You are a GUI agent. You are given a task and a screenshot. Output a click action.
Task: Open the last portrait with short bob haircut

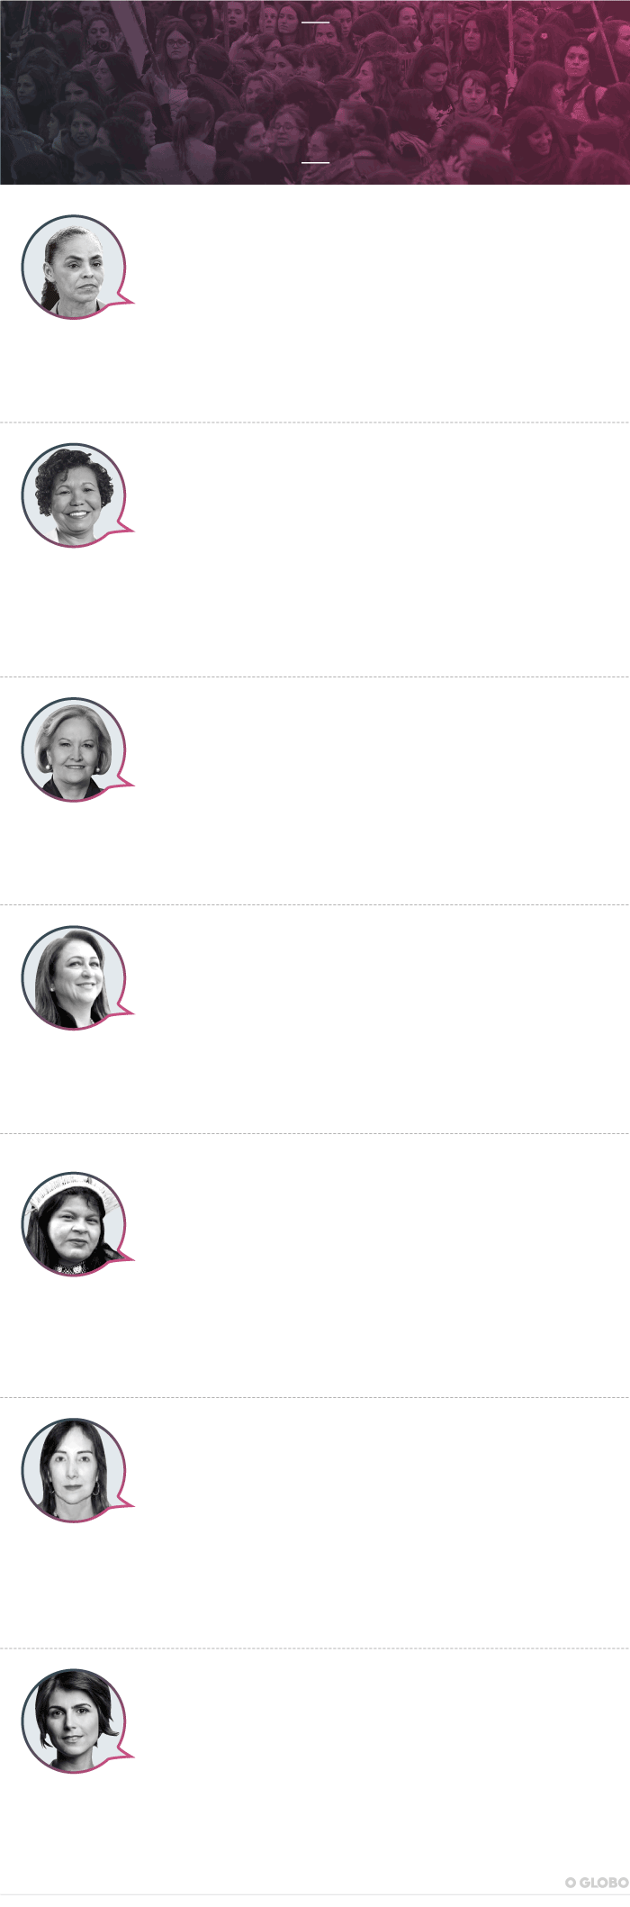point(74,1721)
